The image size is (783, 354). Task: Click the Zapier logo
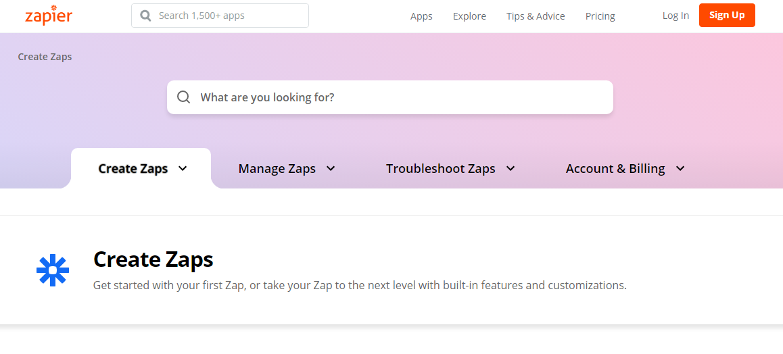tap(49, 15)
